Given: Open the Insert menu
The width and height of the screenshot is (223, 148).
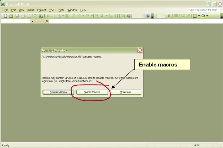Looking at the screenshot, I should 31,10.
